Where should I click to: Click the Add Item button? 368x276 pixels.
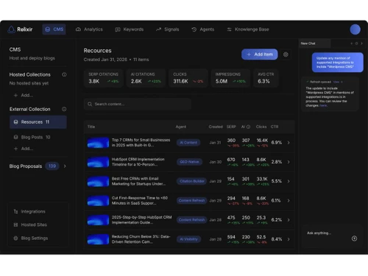260,54
